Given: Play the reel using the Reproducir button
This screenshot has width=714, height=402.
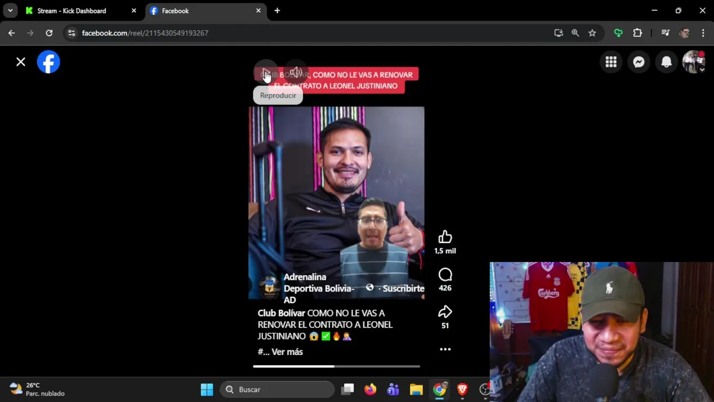Looking at the screenshot, I should 266,74.
